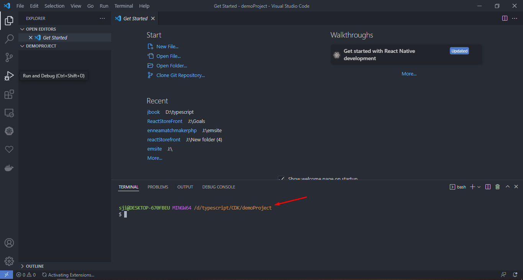Click the errors and warnings indicator in status bar

click(x=26, y=275)
